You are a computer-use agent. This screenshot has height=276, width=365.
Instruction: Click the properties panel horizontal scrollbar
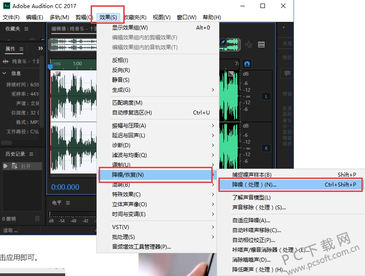pos(7,143)
